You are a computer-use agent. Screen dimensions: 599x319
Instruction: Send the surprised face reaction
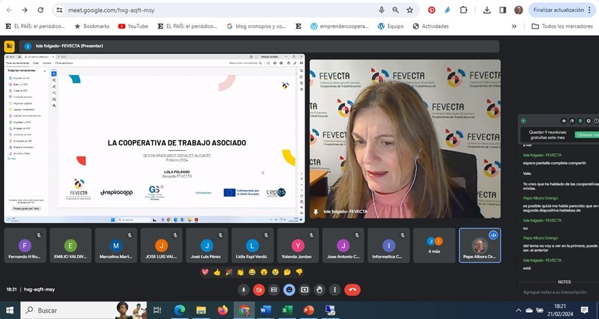264,272
